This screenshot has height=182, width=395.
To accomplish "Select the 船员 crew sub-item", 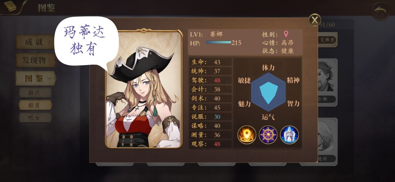I will [35, 106].
